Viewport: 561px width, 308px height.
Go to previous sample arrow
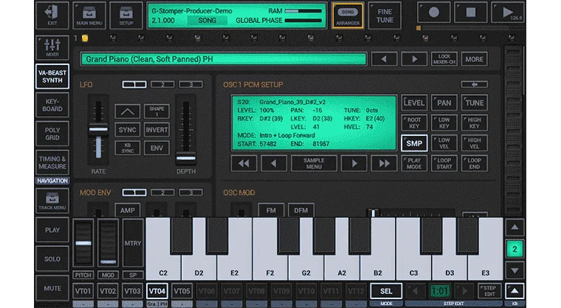point(274,163)
